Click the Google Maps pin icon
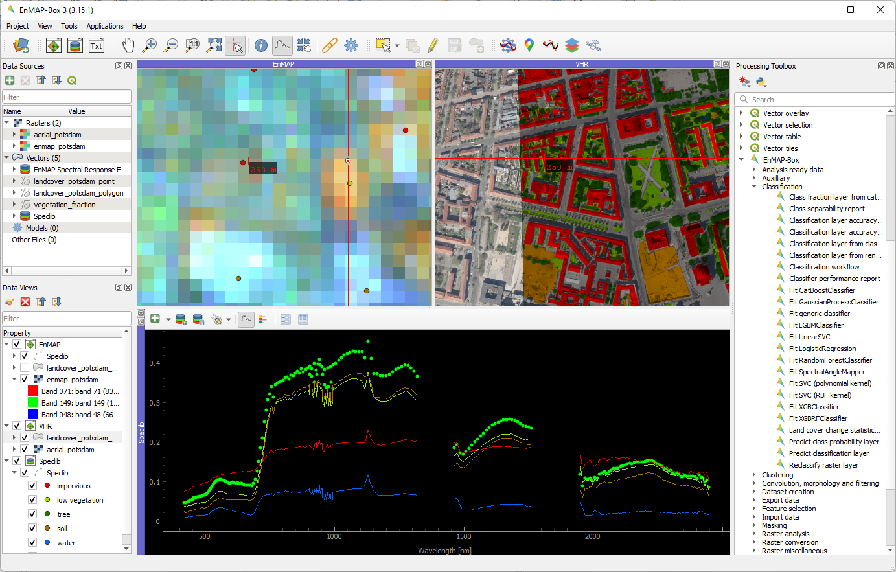 529,45
